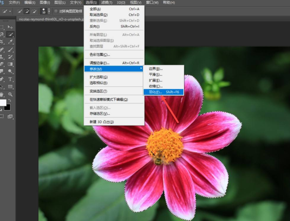This screenshot has height=221, width=290.
Task: Pick the Eyedropper tool
Action: 11,42
